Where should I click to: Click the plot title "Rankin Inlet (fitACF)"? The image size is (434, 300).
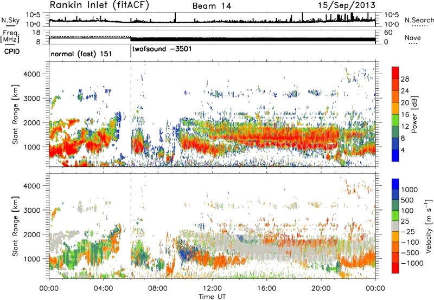point(99,5)
